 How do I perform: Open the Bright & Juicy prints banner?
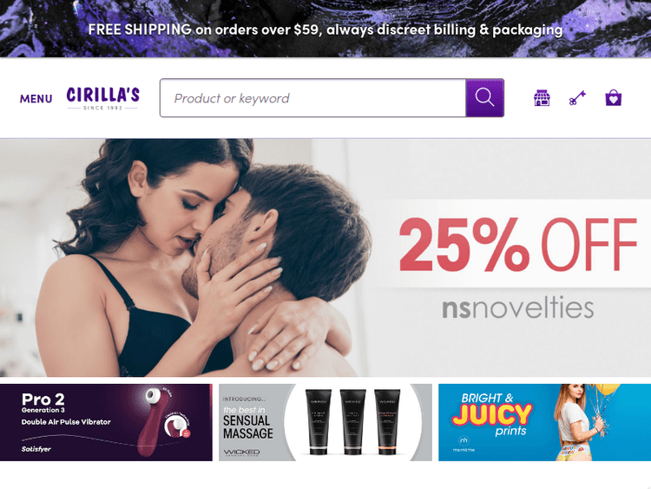[x=545, y=422]
